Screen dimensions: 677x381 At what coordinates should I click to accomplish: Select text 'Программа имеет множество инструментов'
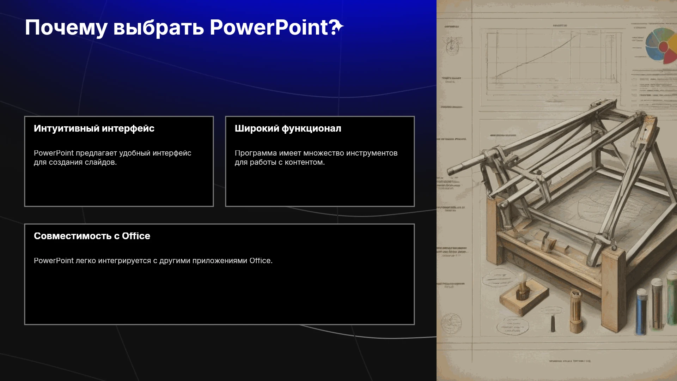pyautogui.click(x=316, y=153)
